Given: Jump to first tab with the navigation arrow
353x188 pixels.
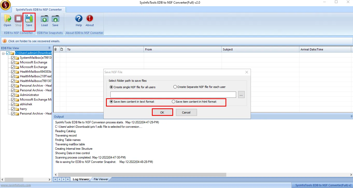Looking at the screenshot, I should point(55,179).
